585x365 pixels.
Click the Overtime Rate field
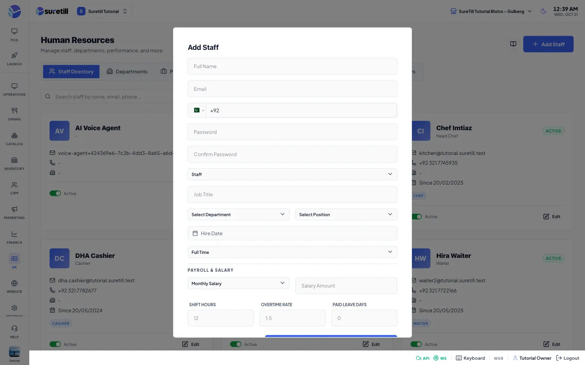click(292, 318)
